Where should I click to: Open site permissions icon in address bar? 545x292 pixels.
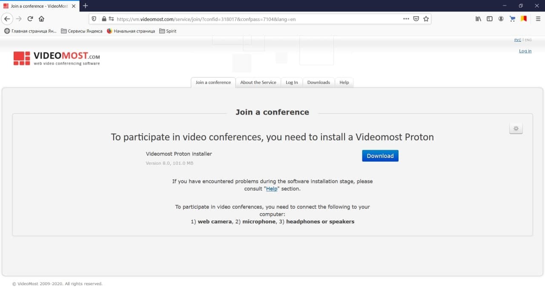[x=111, y=19]
